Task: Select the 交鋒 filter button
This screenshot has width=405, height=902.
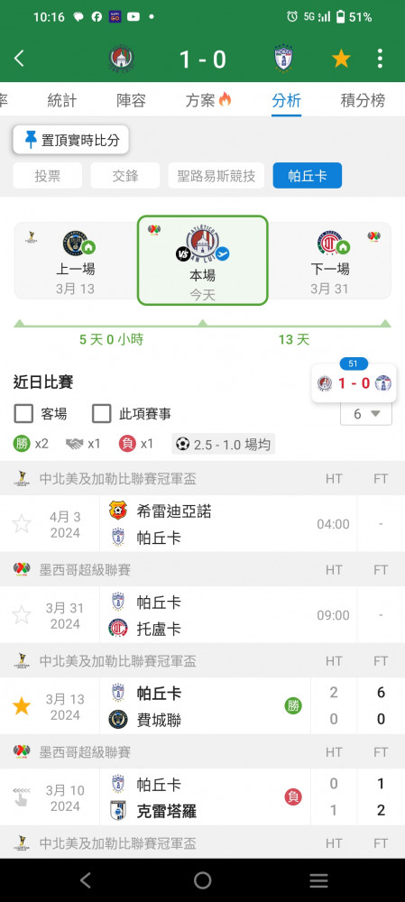Action: (124, 176)
